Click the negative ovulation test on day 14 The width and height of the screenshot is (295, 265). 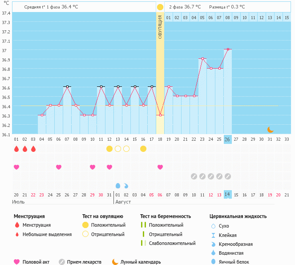(126, 149)
